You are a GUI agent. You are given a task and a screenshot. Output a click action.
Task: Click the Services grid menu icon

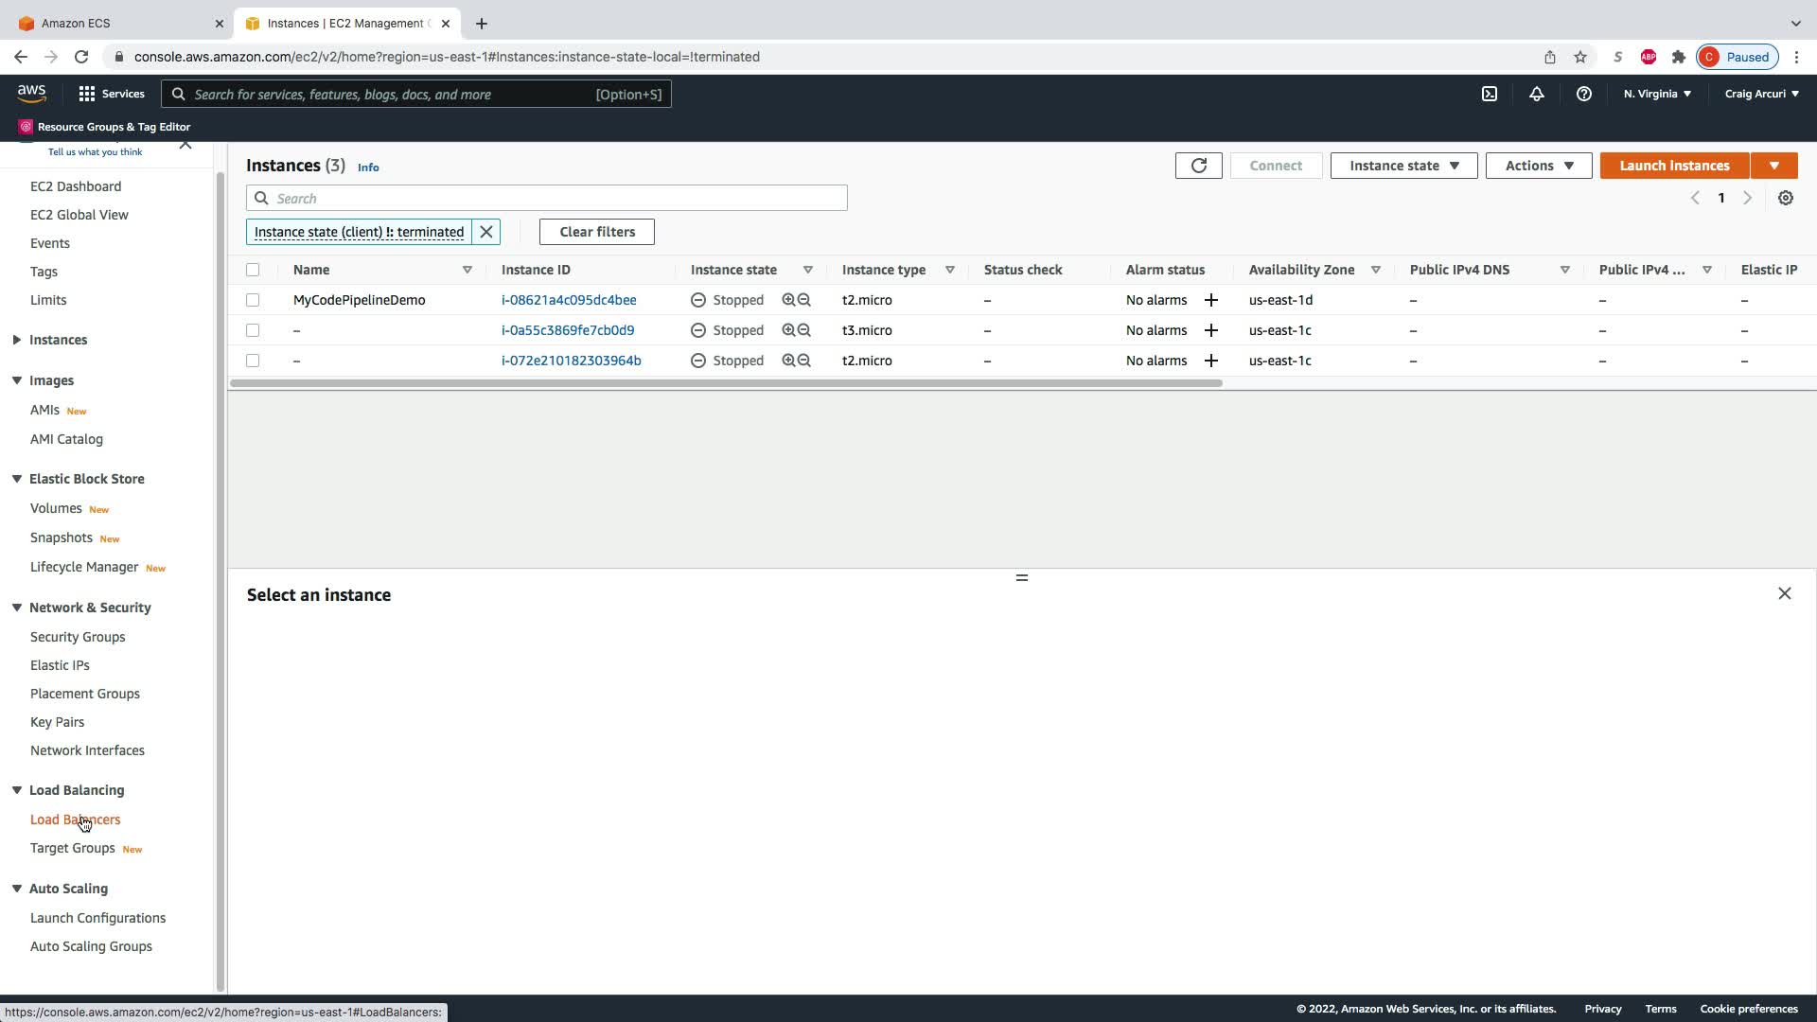pyautogui.click(x=87, y=94)
